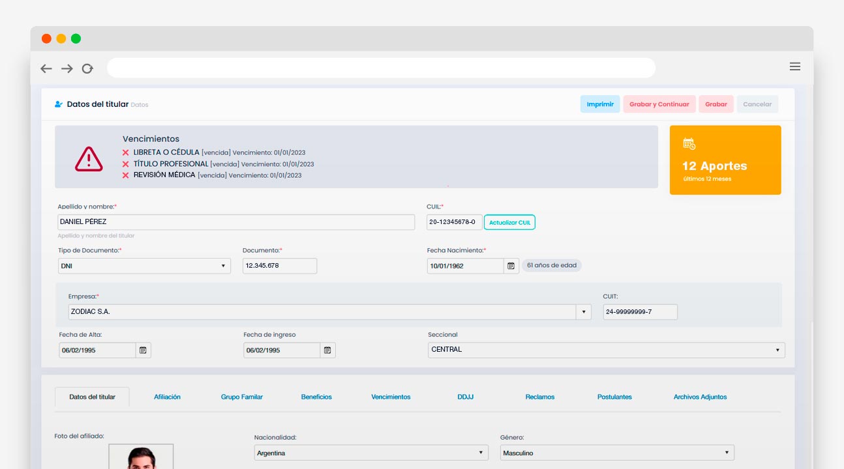Screen dimensions: 844x469
Task: Open the calendar picker for Fecha Nacimiento
Action: 511,266
